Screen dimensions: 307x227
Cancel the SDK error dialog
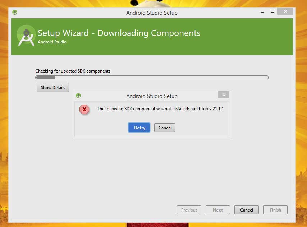point(165,128)
